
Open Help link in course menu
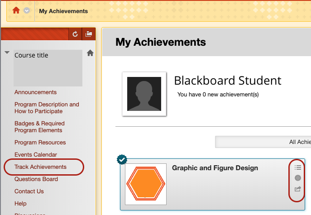[x=20, y=204]
